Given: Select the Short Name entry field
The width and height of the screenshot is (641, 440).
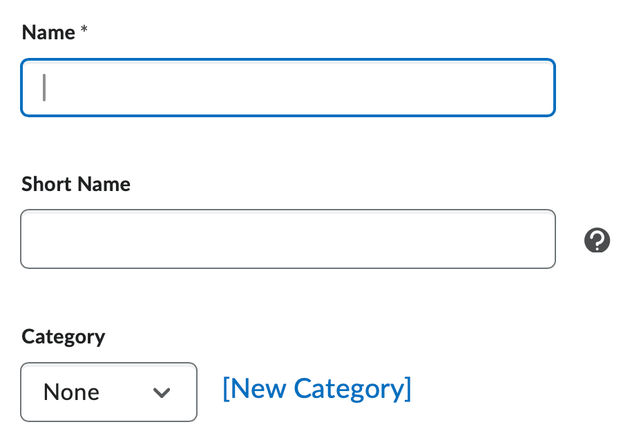Looking at the screenshot, I should pyautogui.click(x=288, y=239).
